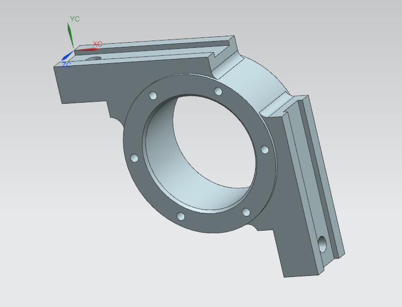The width and height of the screenshot is (402, 307).
Task: Click the red XC axis arrow
Action: (x=86, y=49)
